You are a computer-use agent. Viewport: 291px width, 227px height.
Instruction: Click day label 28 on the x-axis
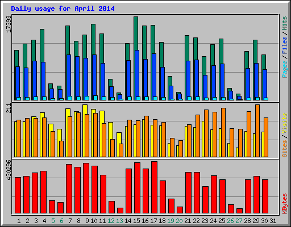pos(247,221)
